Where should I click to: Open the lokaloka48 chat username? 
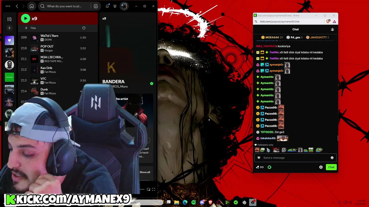[268, 138]
